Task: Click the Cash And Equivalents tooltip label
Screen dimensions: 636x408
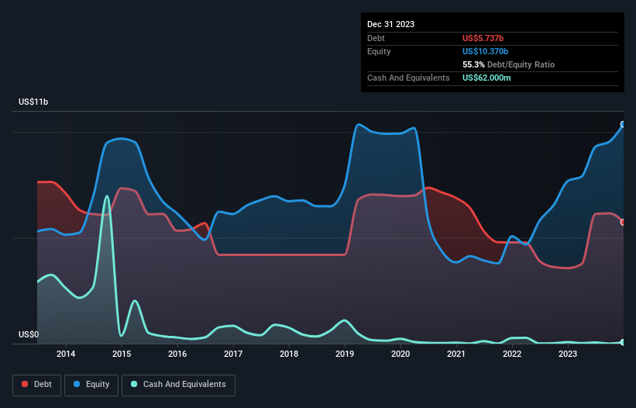Action: (x=408, y=78)
